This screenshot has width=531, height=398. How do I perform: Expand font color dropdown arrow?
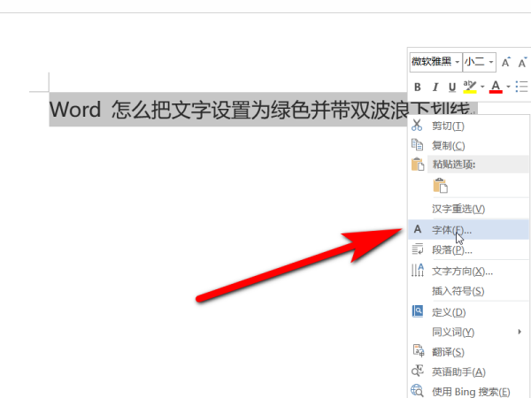(x=508, y=87)
